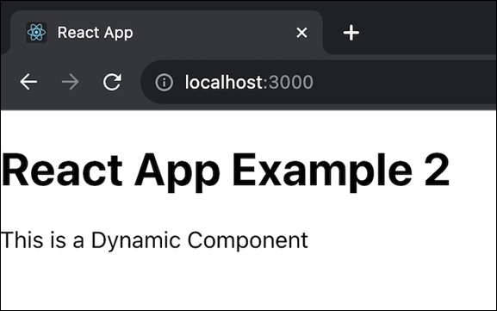Click the word localhost in address bar
The image size is (497, 311).
[224, 82]
